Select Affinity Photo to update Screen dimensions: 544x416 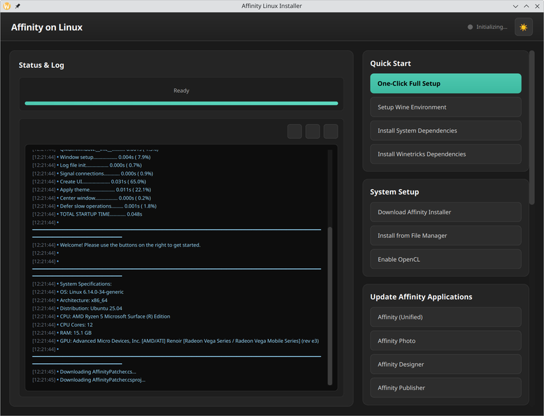tap(445, 341)
